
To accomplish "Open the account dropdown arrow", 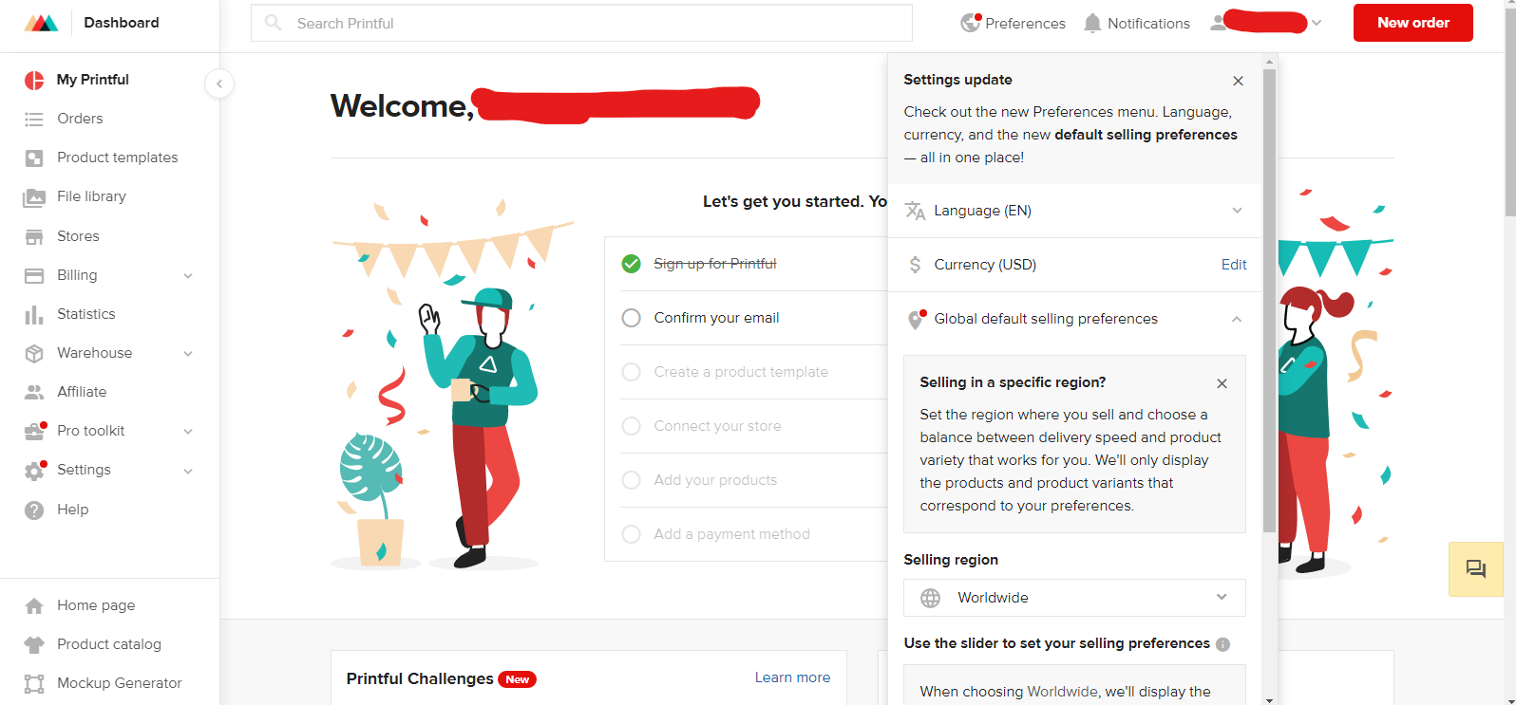I will (x=1317, y=23).
